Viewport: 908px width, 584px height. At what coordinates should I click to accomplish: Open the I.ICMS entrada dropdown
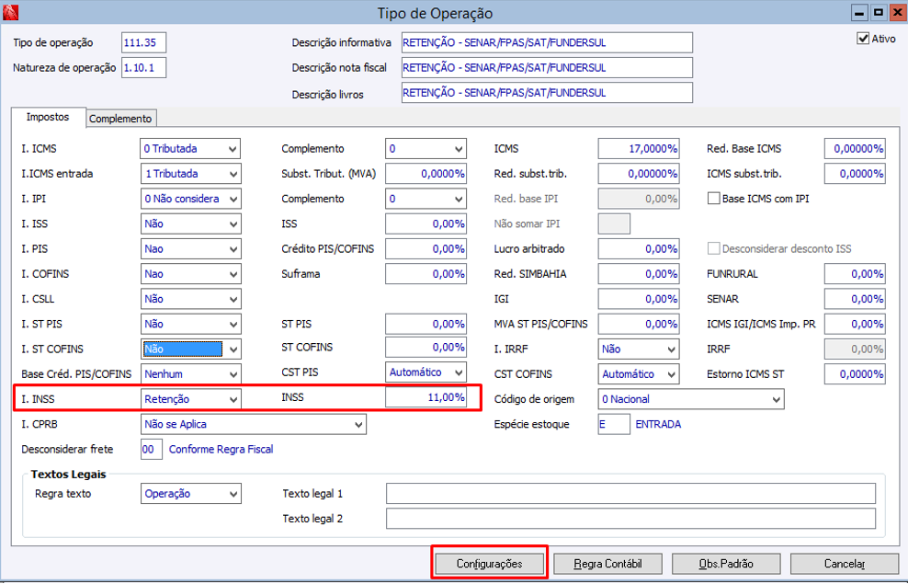190,174
